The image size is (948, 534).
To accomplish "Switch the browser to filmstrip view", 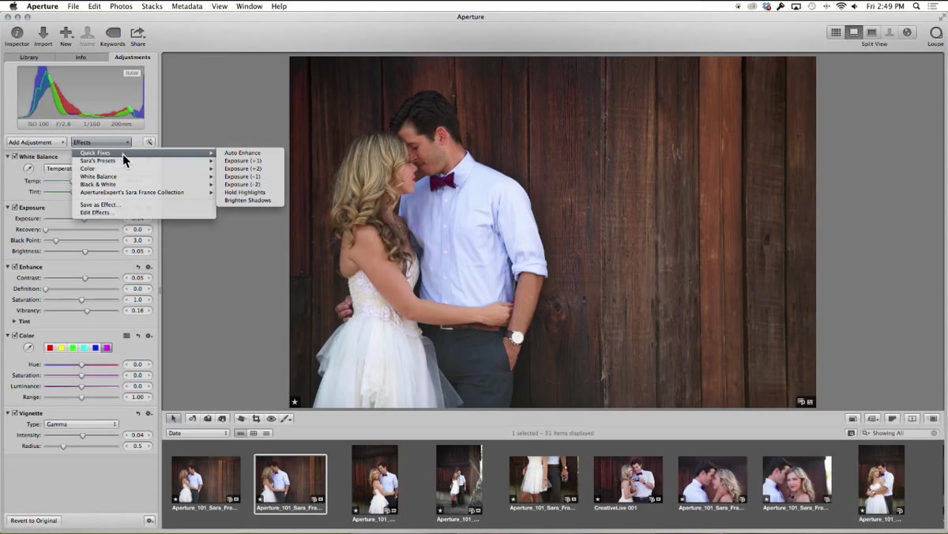I will [x=241, y=433].
